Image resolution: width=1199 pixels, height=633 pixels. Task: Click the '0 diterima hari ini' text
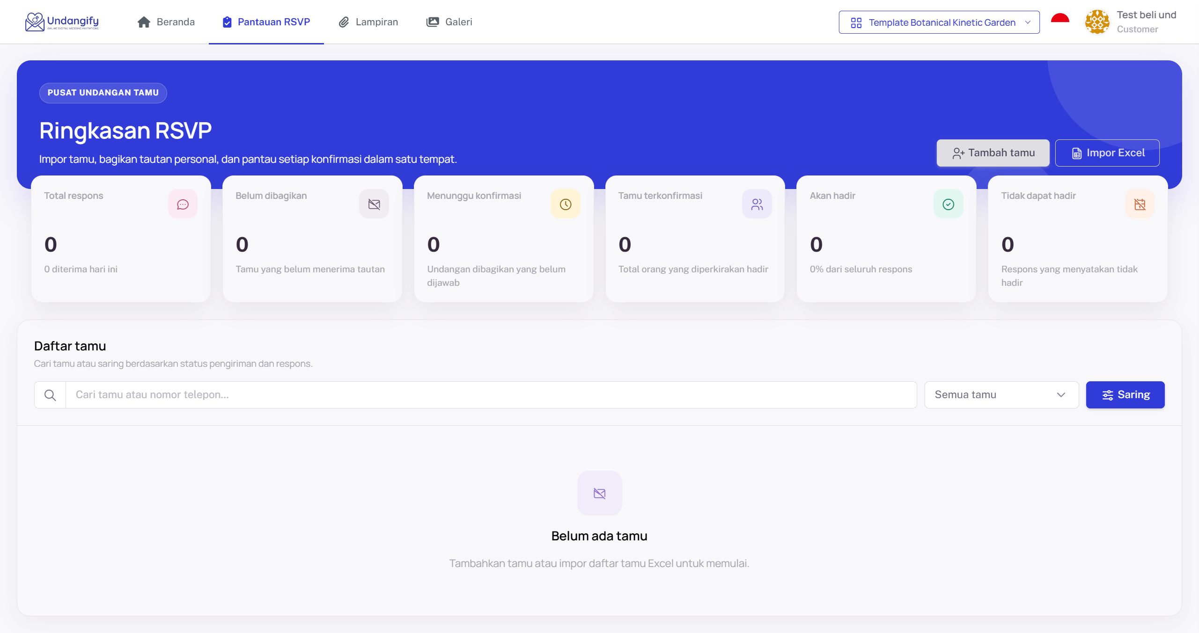click(x=81, y=269)
